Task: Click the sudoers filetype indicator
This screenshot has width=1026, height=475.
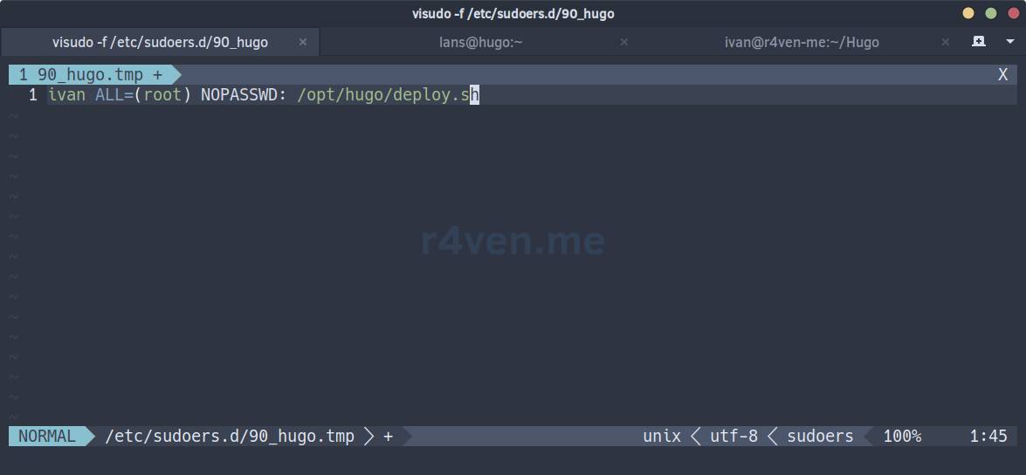Action: [x=820, y=436]
